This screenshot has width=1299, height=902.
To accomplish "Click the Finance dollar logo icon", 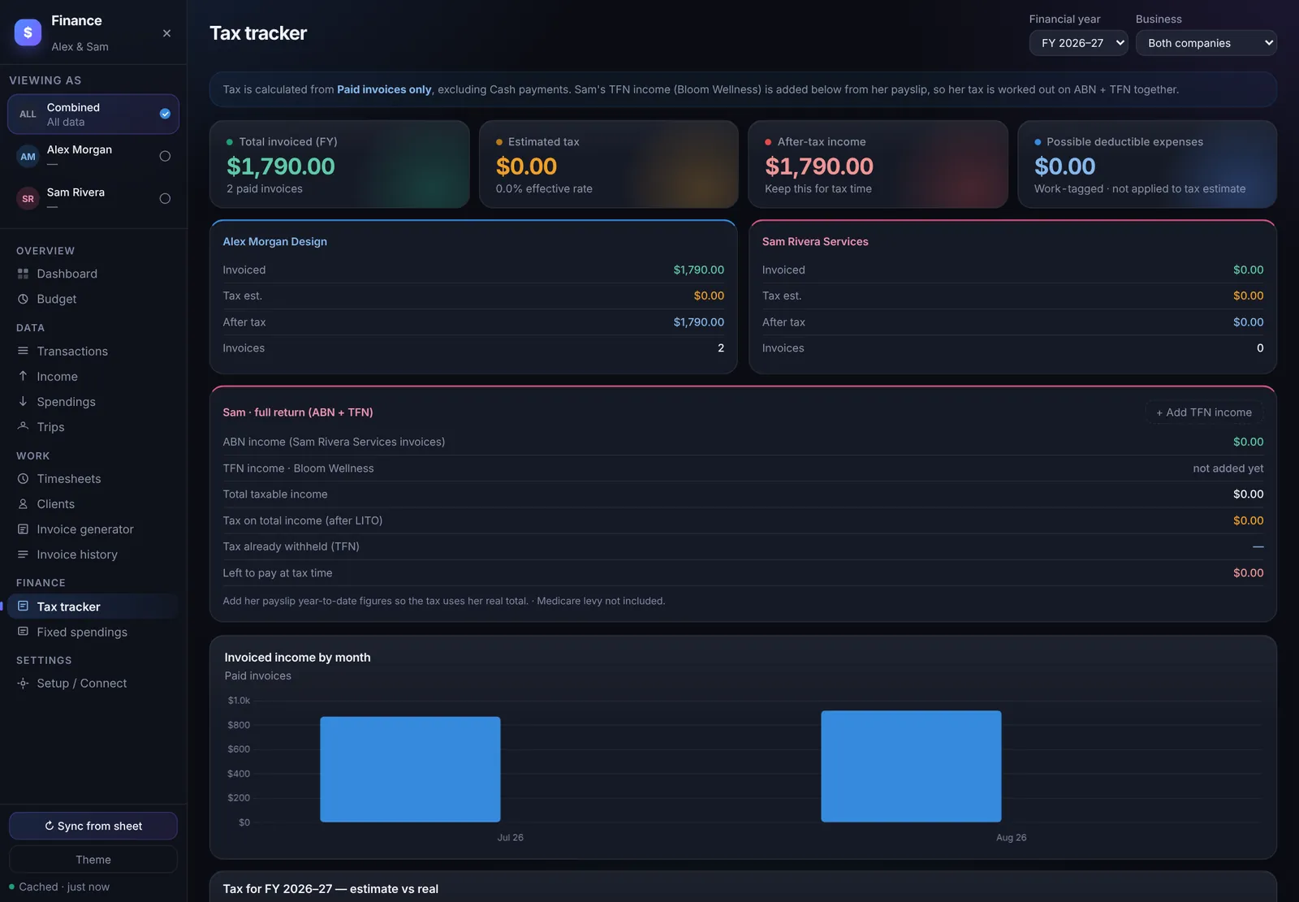I will coord(28,32).
